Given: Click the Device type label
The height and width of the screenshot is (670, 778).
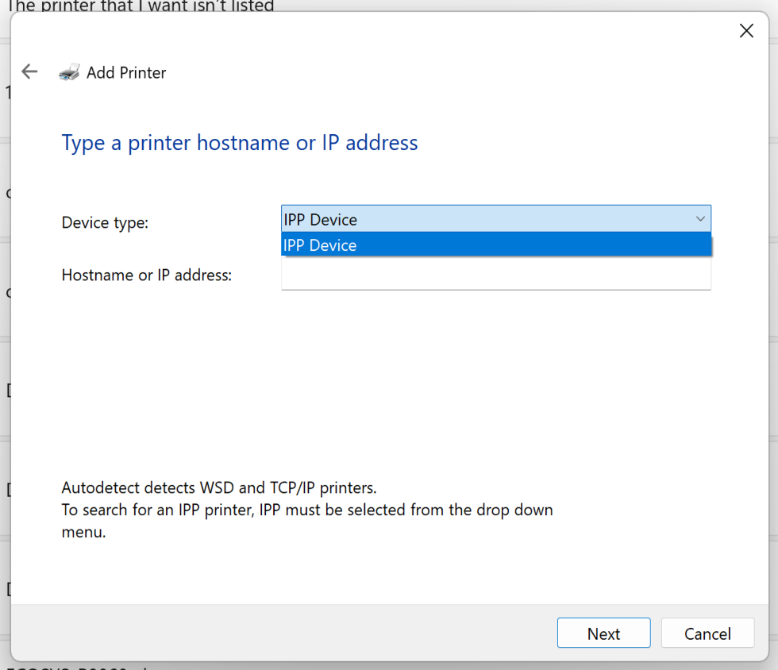Looking at the screenshot, I should pyautogui.click(x=105, y=223).
